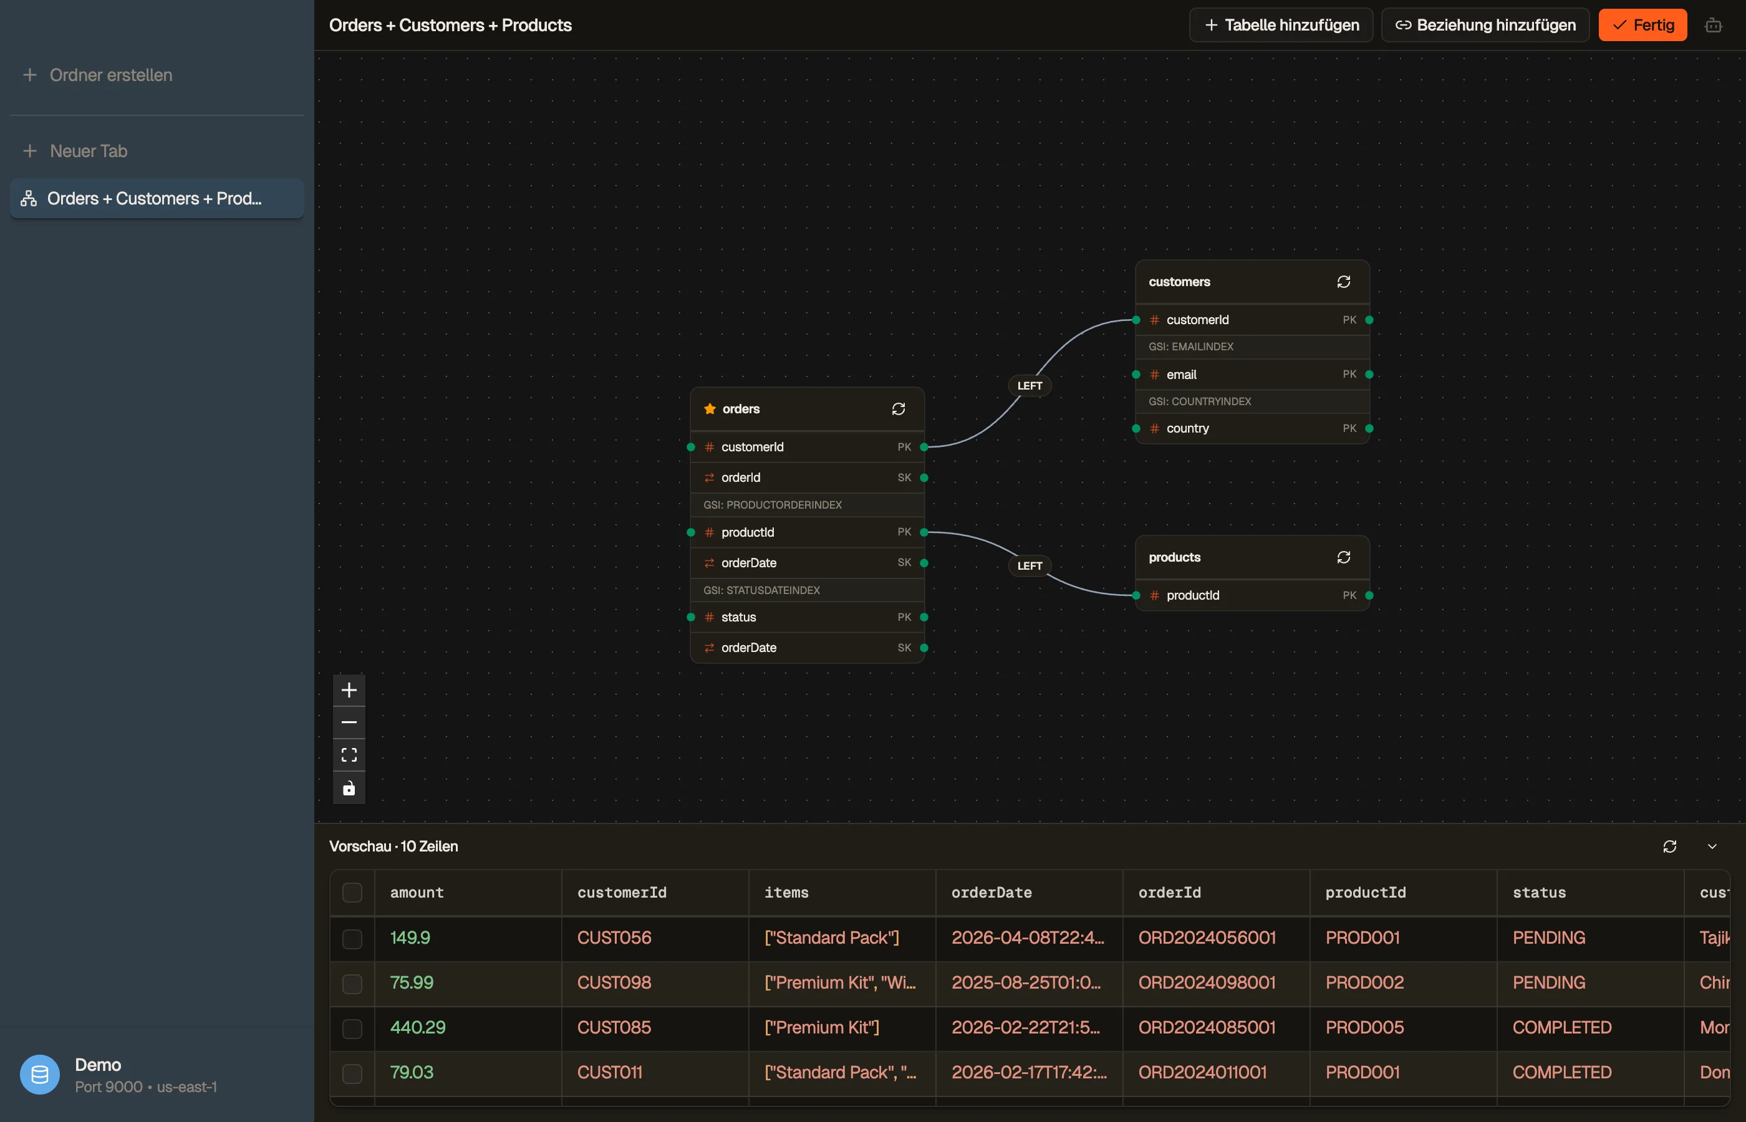Click the refresh icon on the orders table

[x=899, y=409]
